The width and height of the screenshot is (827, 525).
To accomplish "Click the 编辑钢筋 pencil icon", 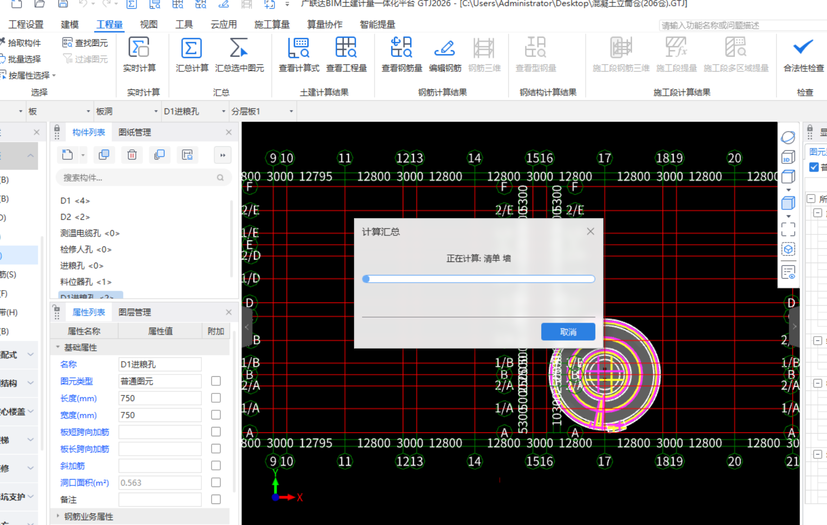I will tap(445, 48).
